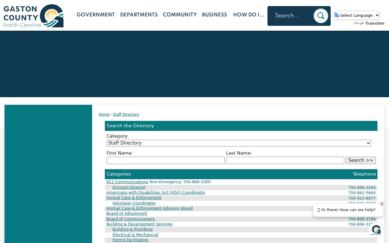This screenshot has height=243, width=389.
Task: Expand the Category Staff Directory dropdown
Action: click(239, 143)
